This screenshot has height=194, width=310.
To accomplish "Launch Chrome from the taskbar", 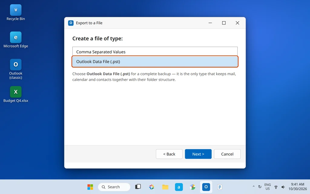I will pyautogui.click(x=192, y=187).
